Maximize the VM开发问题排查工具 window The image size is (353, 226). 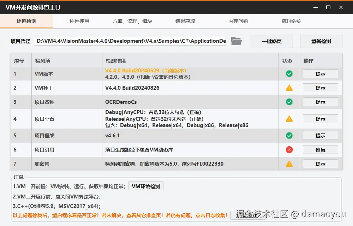(x=328, y=7)
